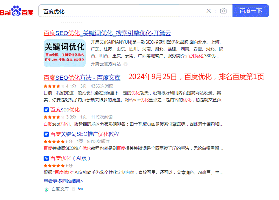Expand the grey chevron next to 百度文库
This screenshot has width=279, height=200.
point(73,189)
